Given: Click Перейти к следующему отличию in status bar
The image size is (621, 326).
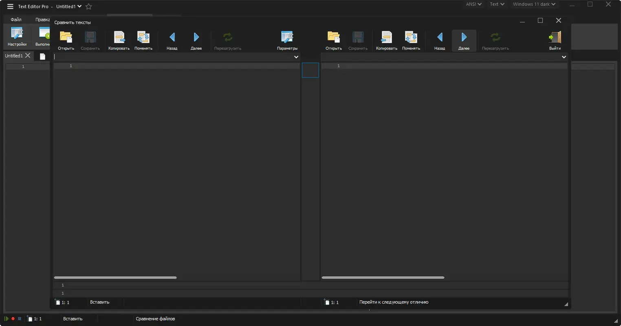Looking at the screenshot, I should [394, 302].
